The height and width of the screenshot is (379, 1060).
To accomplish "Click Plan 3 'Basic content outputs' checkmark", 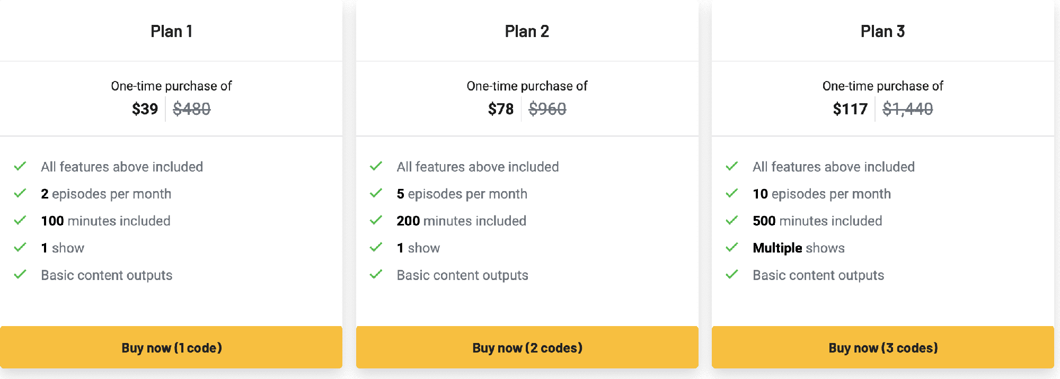I will click(732, 274).
